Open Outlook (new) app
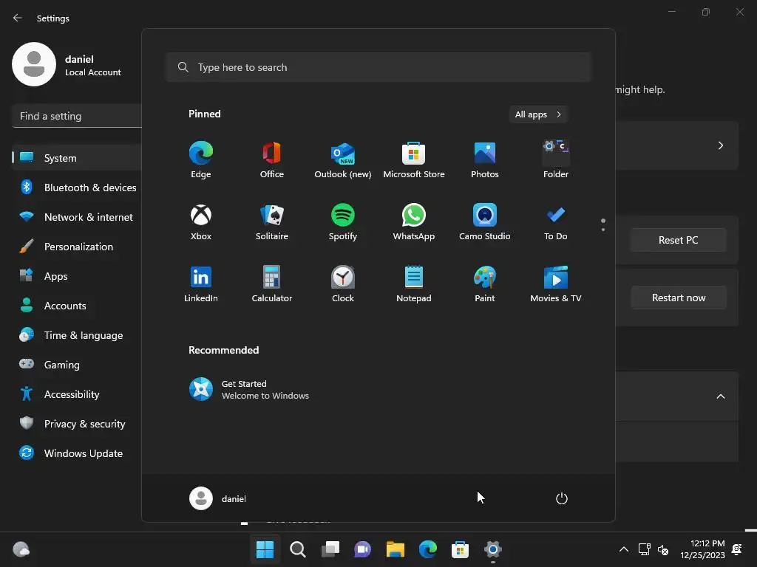The width and height of the screenshot is (757, 567). point(343,160)
